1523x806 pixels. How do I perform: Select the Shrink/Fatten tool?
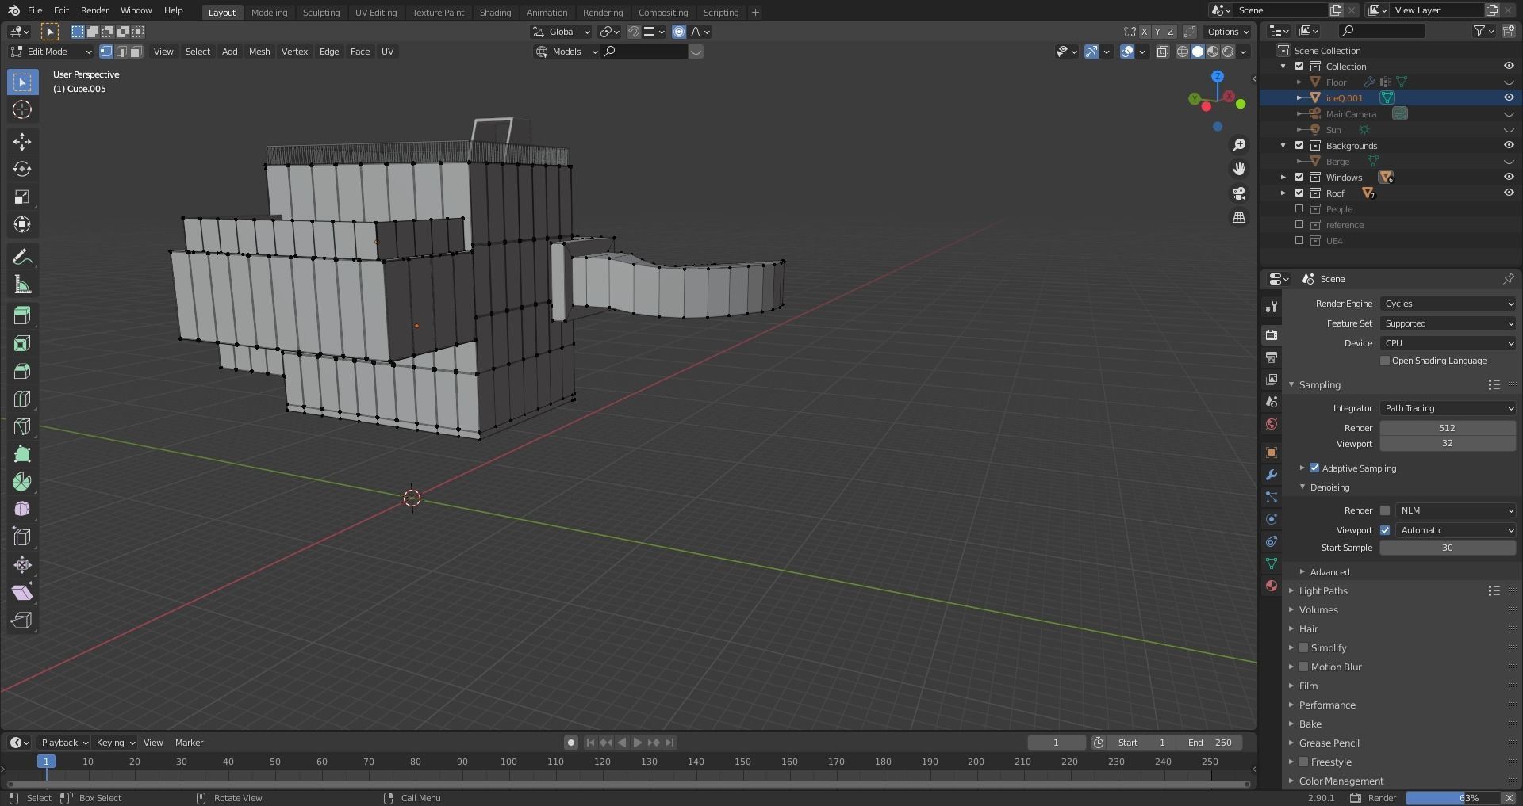(x=22, y=565)
